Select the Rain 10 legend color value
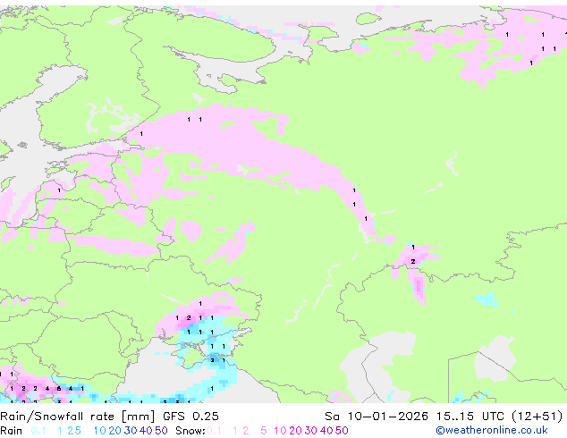 point(99,431)
